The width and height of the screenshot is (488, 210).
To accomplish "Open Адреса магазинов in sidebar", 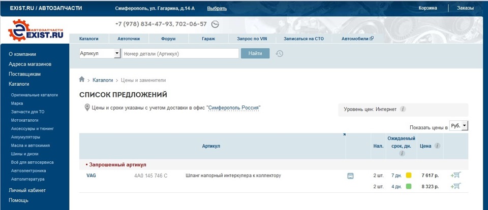I will pyautogui.click(x=30, y=64).
